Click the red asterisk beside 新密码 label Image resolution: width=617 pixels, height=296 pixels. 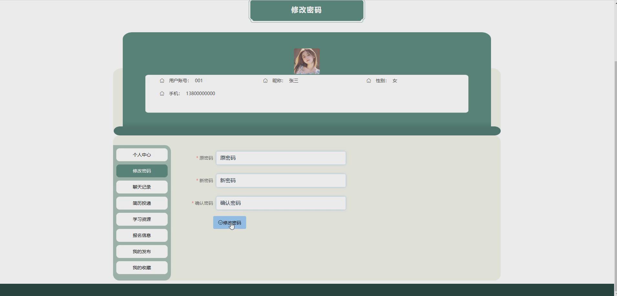pos(197,181)
